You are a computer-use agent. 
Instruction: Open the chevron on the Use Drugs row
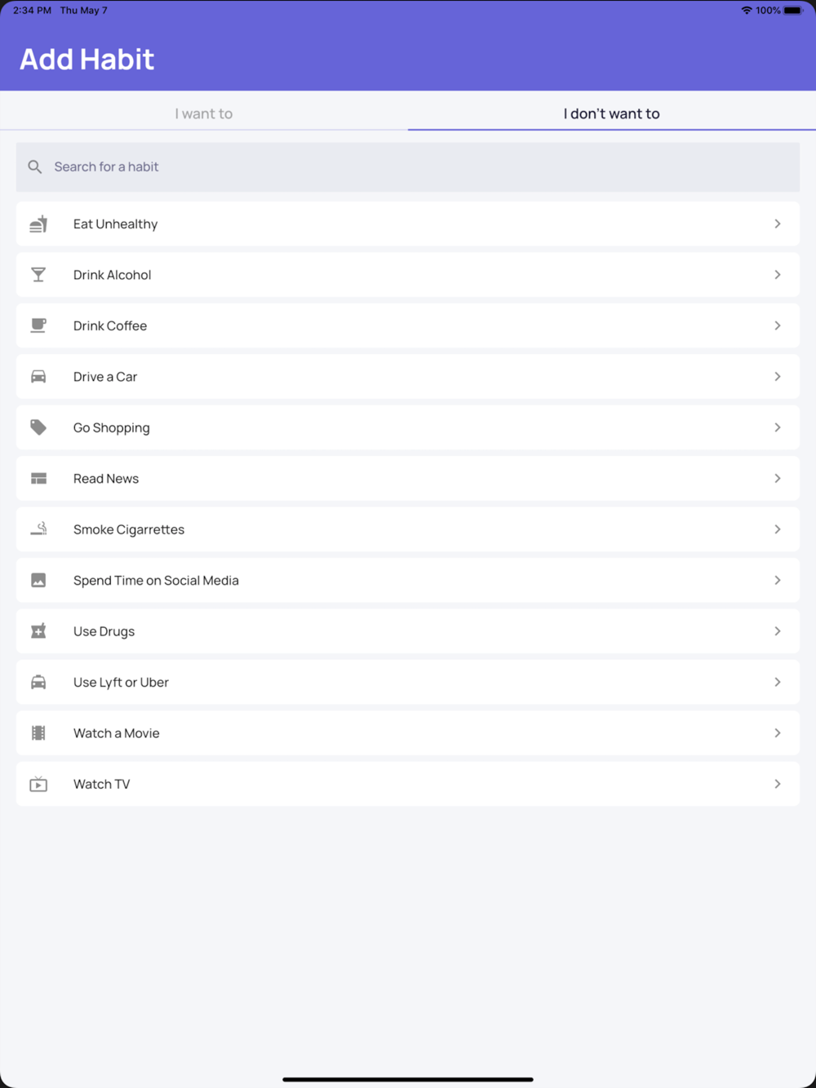click(778, 631)
